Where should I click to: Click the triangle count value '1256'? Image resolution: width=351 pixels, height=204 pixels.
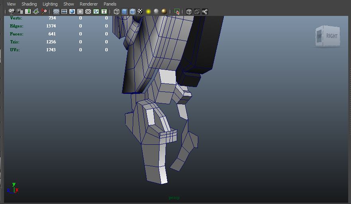point(51,42)
